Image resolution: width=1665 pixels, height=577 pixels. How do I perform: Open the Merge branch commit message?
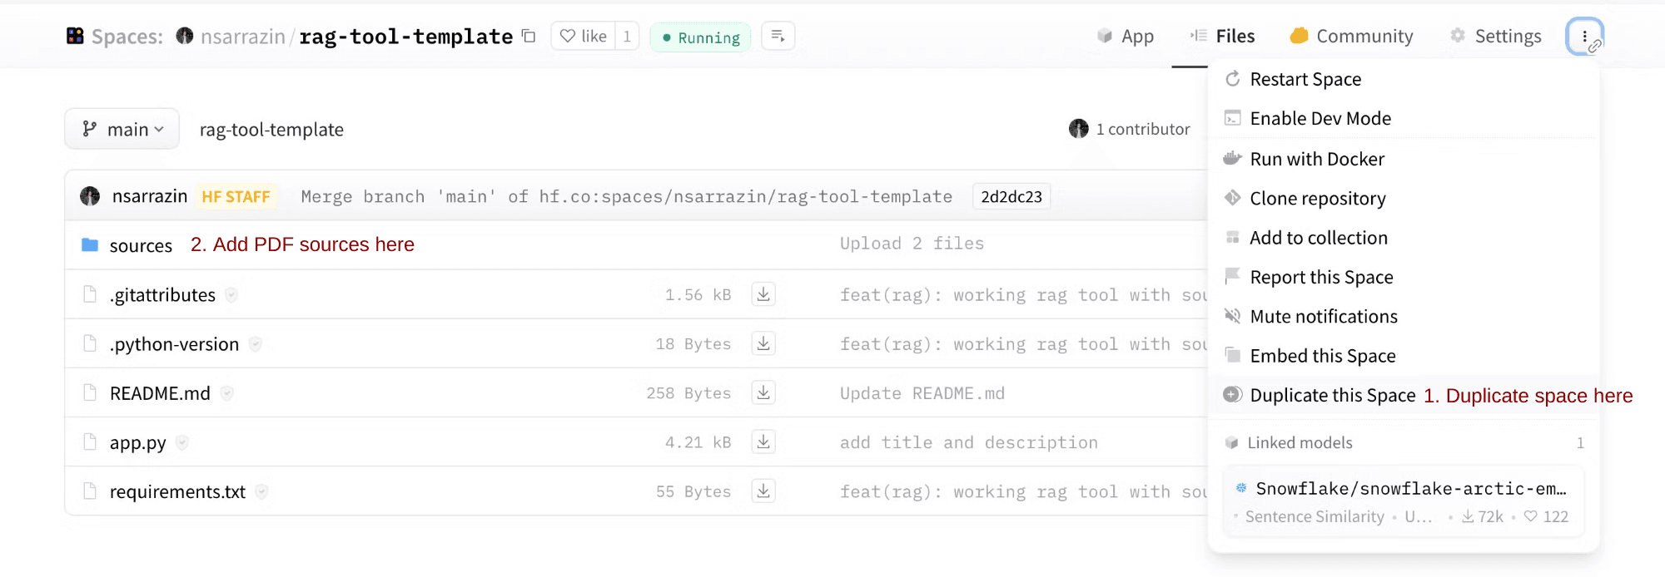pos(626,196)
